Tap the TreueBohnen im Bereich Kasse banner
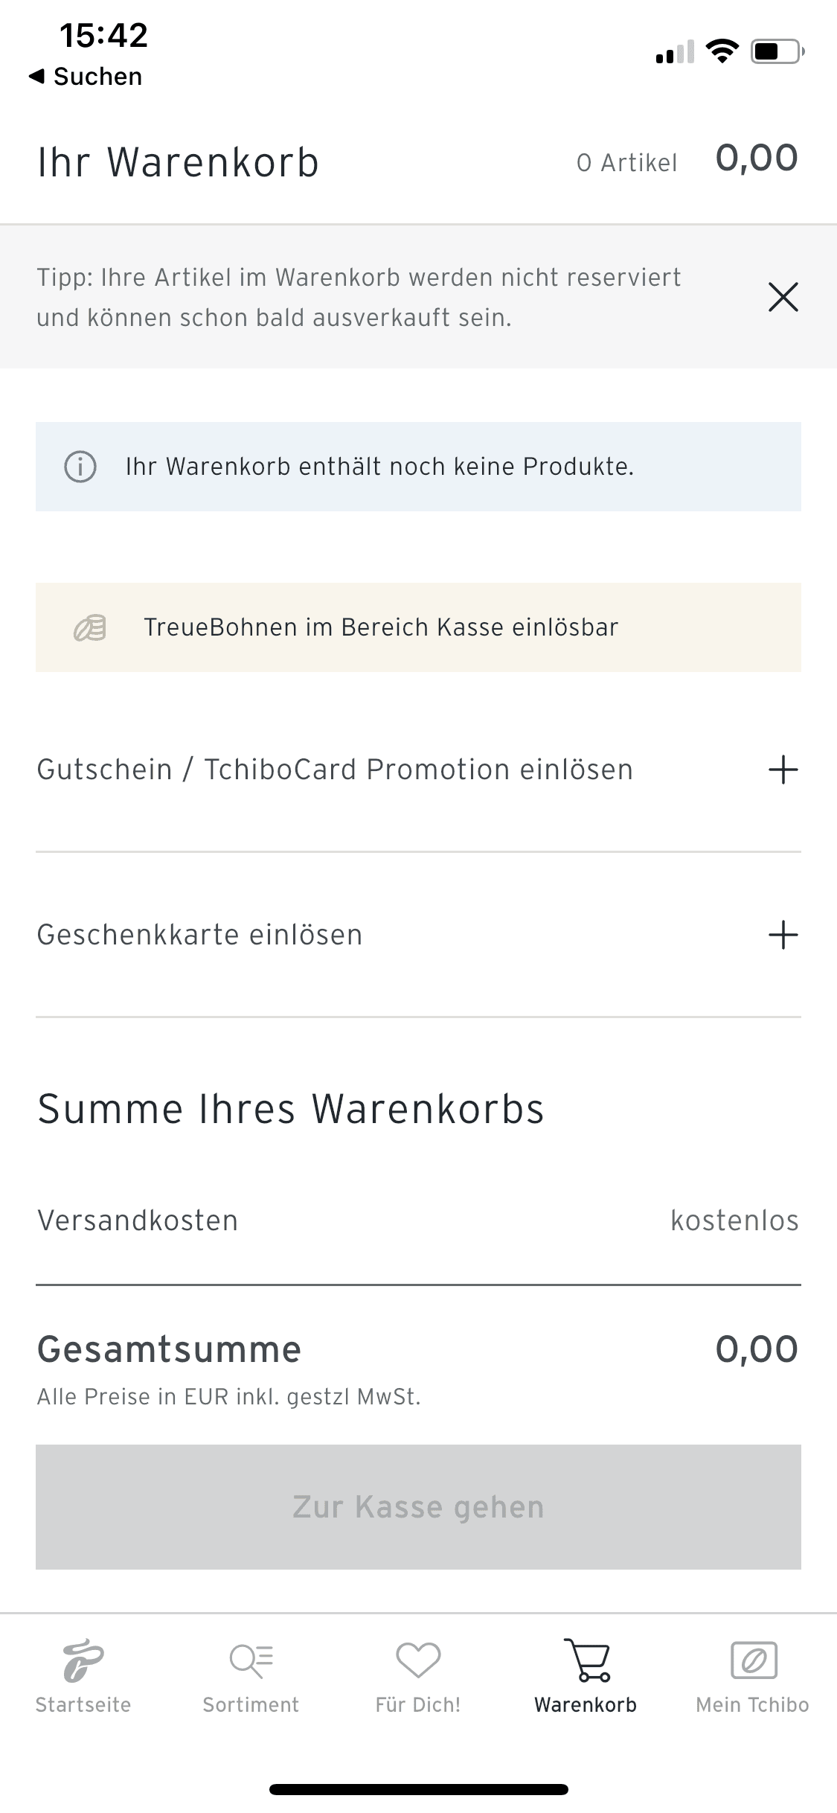 [x=381, y=627]
